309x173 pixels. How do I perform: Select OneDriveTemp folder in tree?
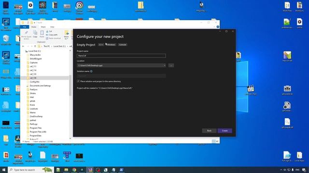pos(36,116)
